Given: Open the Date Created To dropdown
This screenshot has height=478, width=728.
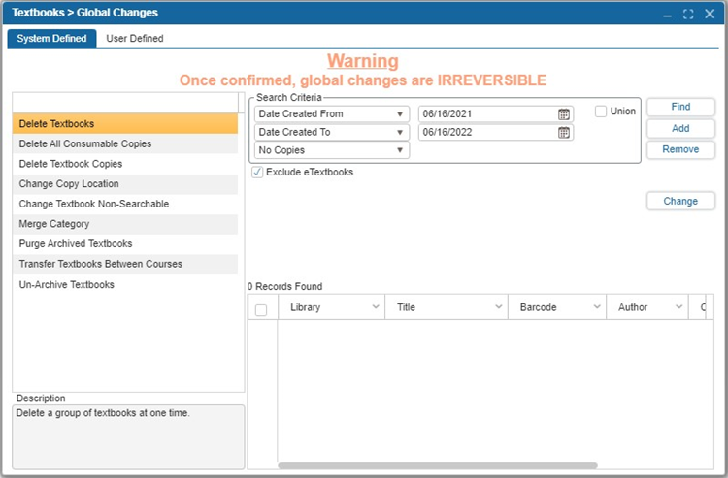Looking at the screenshot, I should pyautogui.click(x=332, y=132).
